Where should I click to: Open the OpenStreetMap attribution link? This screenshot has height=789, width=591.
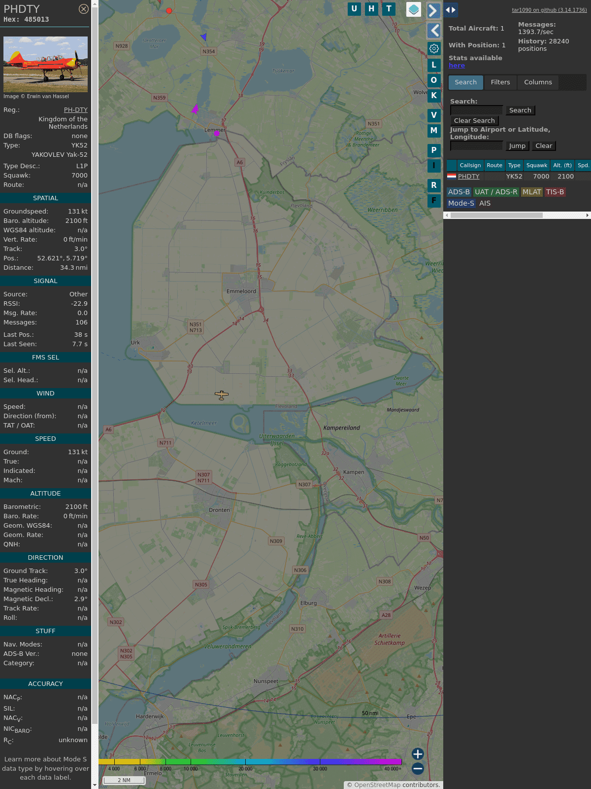click(x=377, y=785)
